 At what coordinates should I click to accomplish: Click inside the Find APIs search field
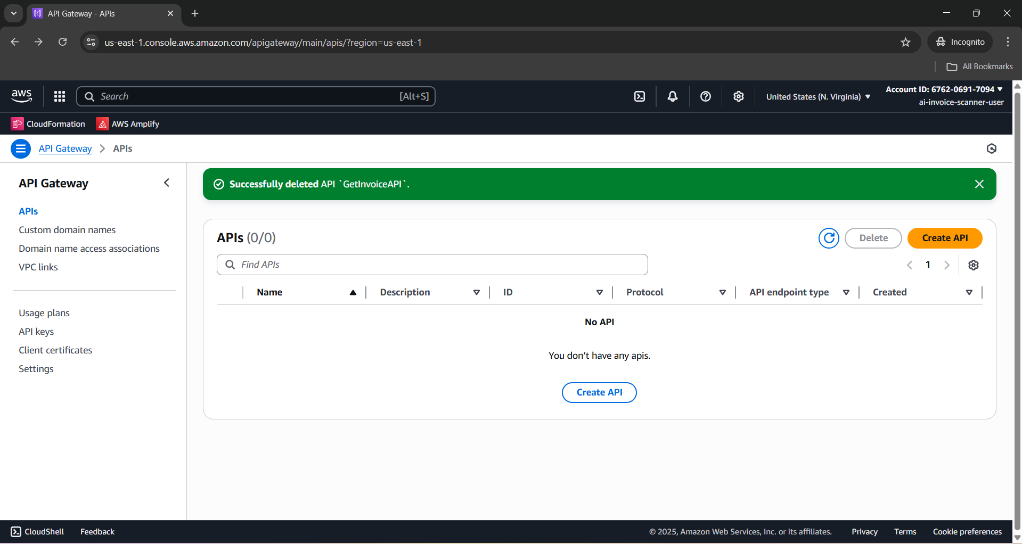(431, 264)
